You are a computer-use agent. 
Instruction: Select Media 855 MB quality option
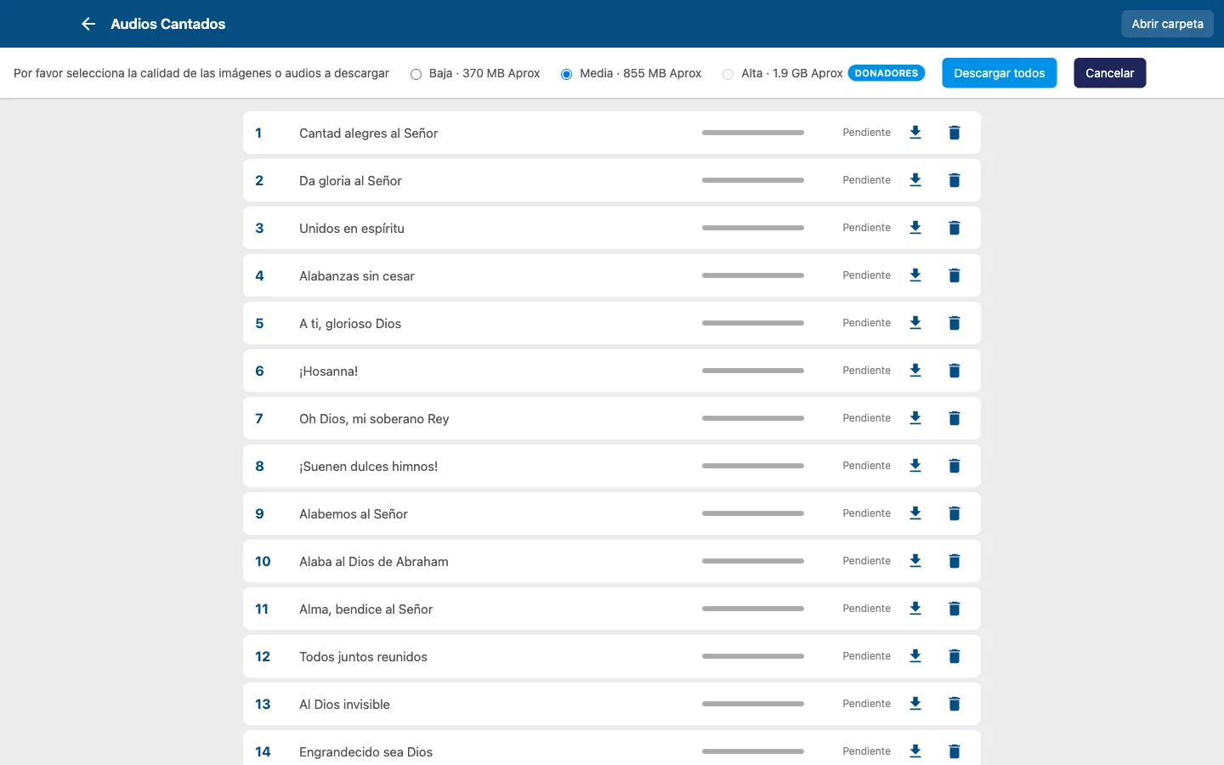click(566, 74)
